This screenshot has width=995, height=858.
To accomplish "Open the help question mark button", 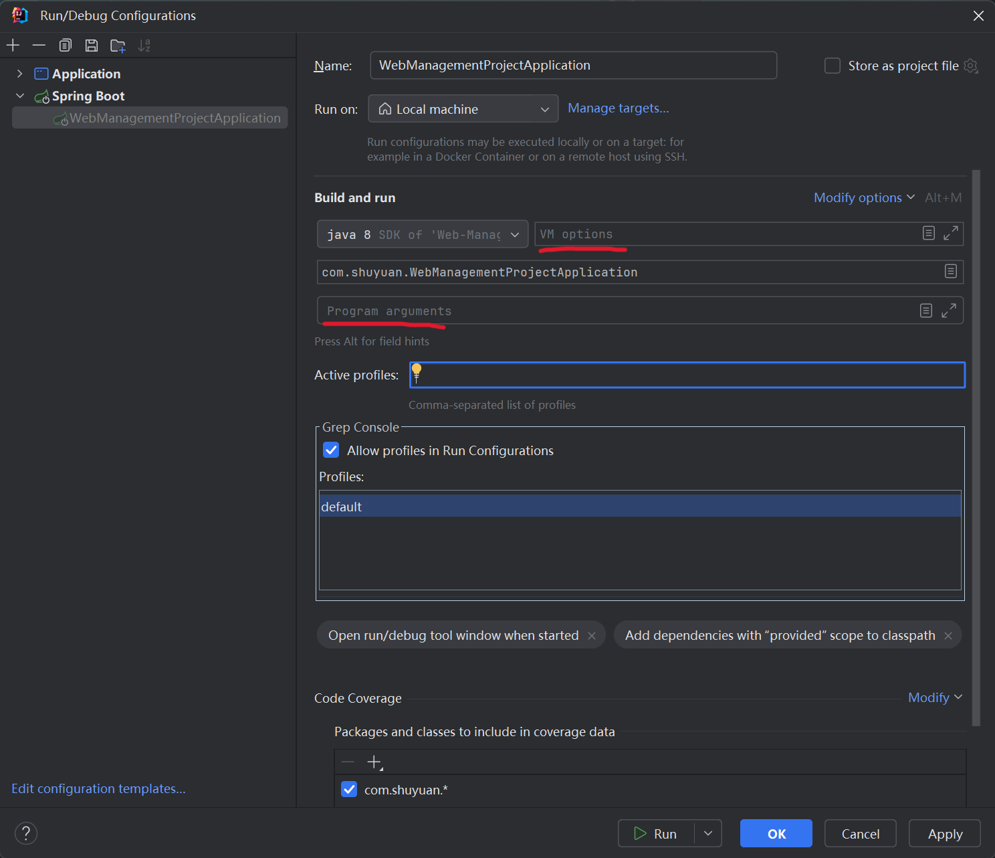I will (x=26, y=833).
